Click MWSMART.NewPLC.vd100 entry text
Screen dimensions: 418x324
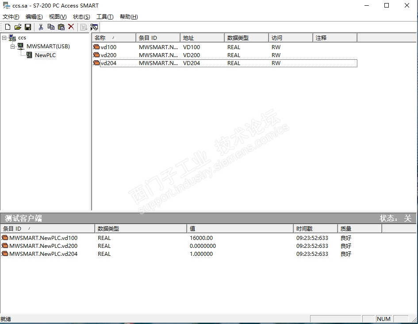[x=43, y=238]
